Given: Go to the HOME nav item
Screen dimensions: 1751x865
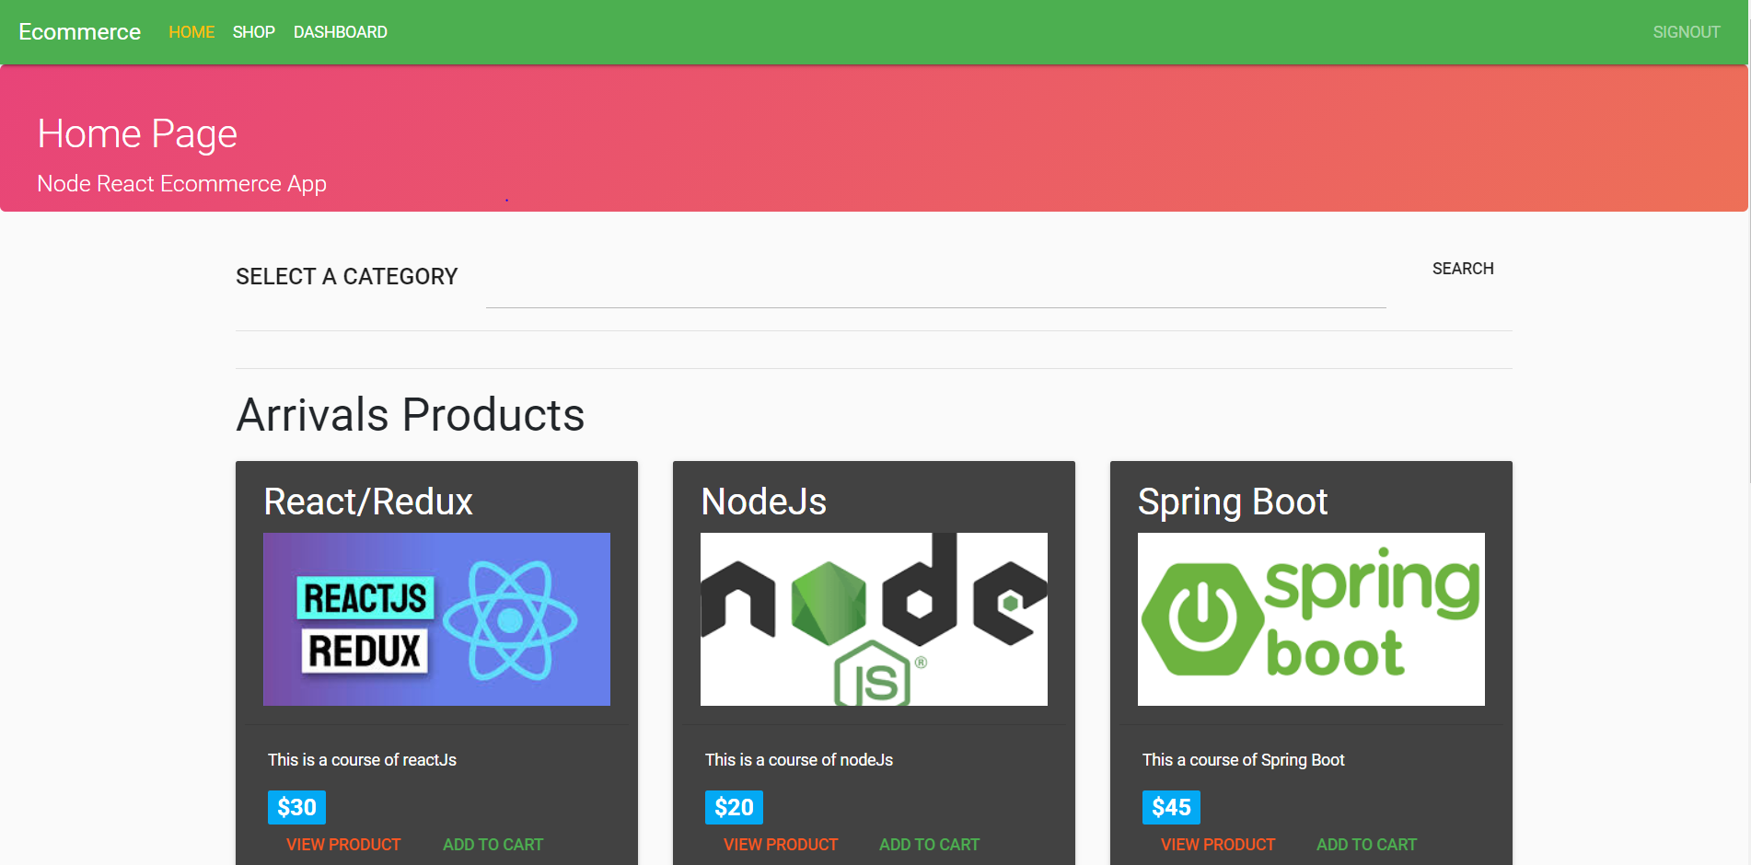Looking at the screenshot, I should pyautogui.click(x=191, y=32).
